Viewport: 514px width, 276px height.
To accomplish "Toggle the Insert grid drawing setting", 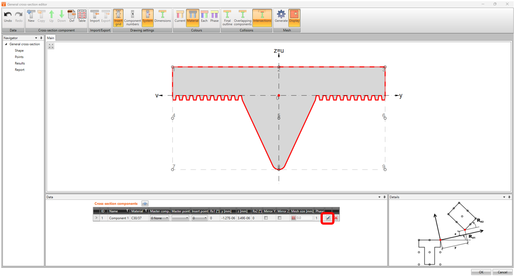I will coord(118,18).
